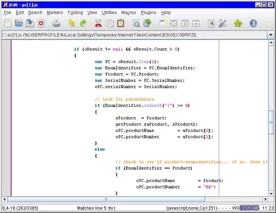The width and height of the screenshot is (276, 213).
Task: Open the Folding menu
Action: (x=75, y=13)
